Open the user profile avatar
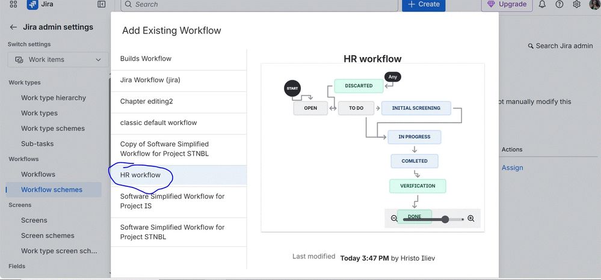 pos(595,4)
